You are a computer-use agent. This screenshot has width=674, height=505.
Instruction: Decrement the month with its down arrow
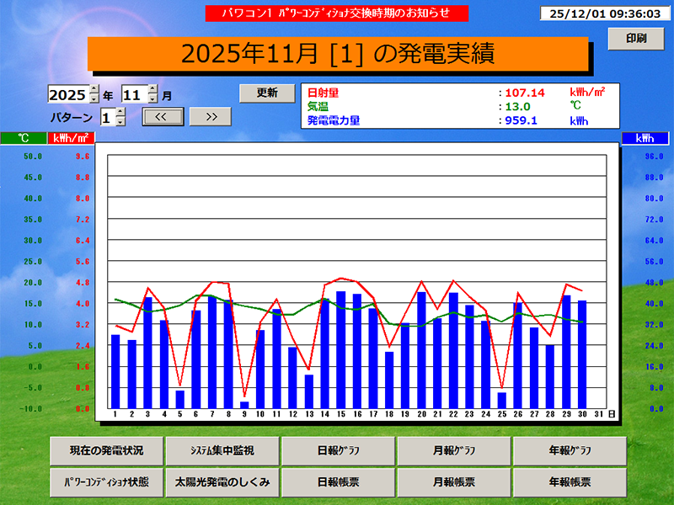(x=152, y=98)
